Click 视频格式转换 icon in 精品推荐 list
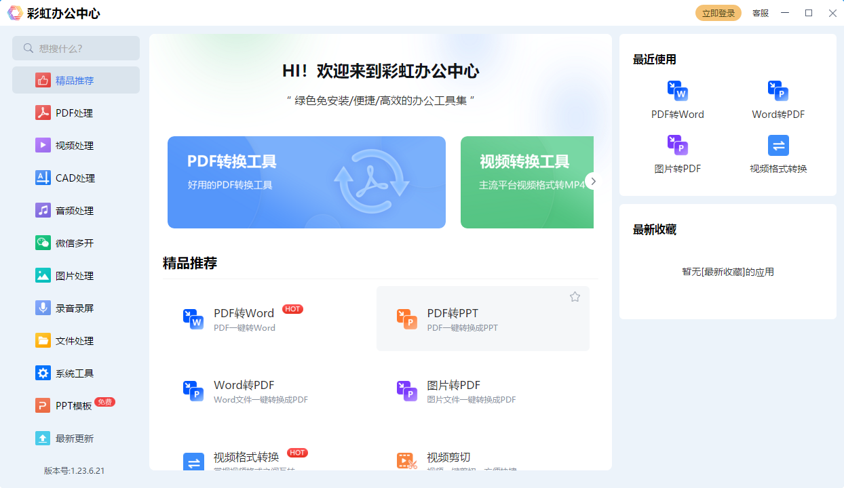844x488 pixels. pos(193,462)
